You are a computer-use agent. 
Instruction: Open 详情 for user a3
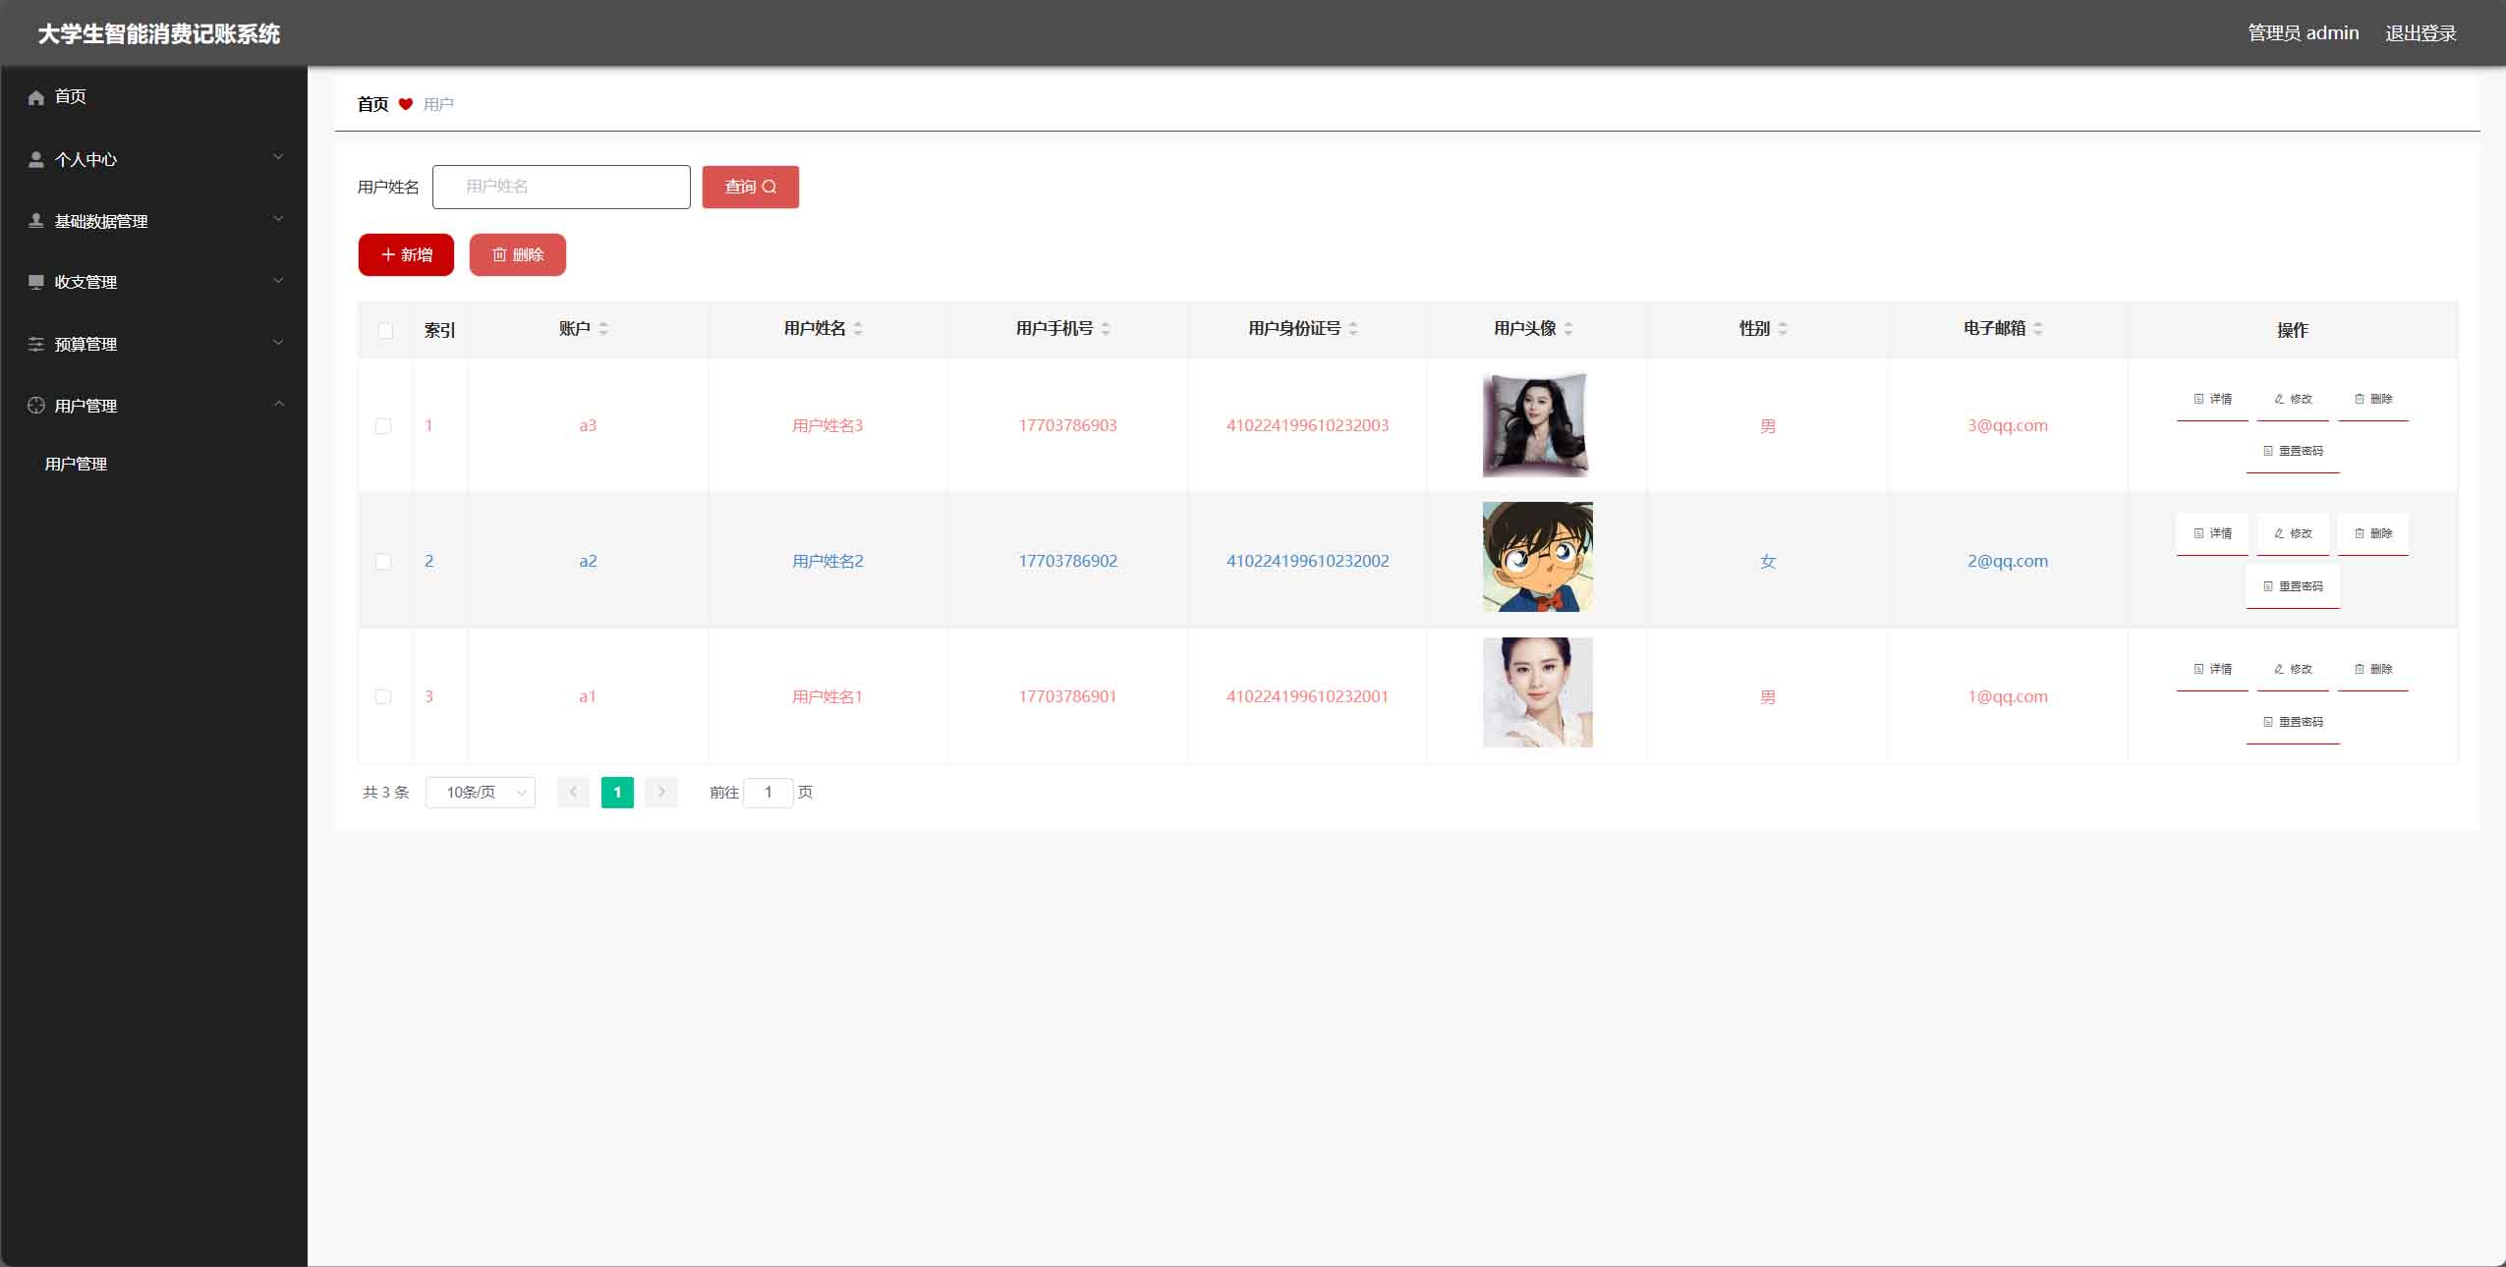click(2212, 399)
